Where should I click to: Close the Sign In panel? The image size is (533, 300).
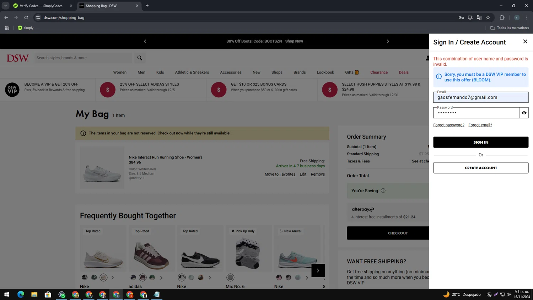pos(525,42)
